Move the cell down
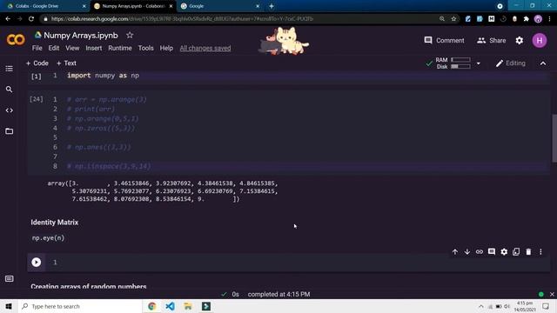Image resolution: width=557 pixels, height=313 pixels. [x=467, y=252]
